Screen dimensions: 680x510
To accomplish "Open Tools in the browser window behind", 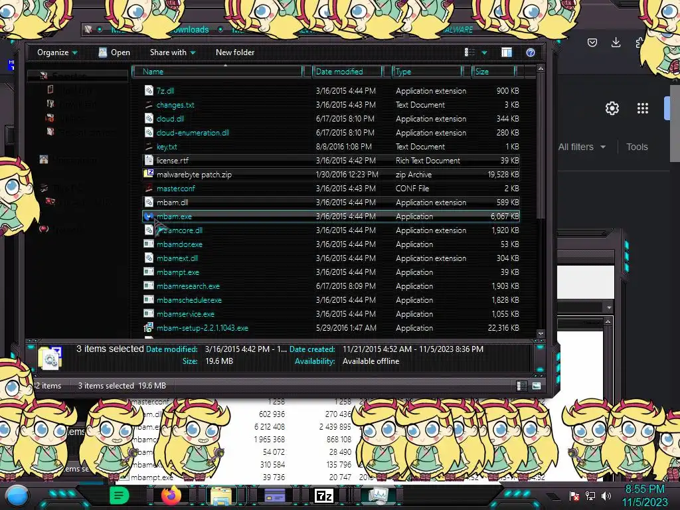I will (637, 147).
